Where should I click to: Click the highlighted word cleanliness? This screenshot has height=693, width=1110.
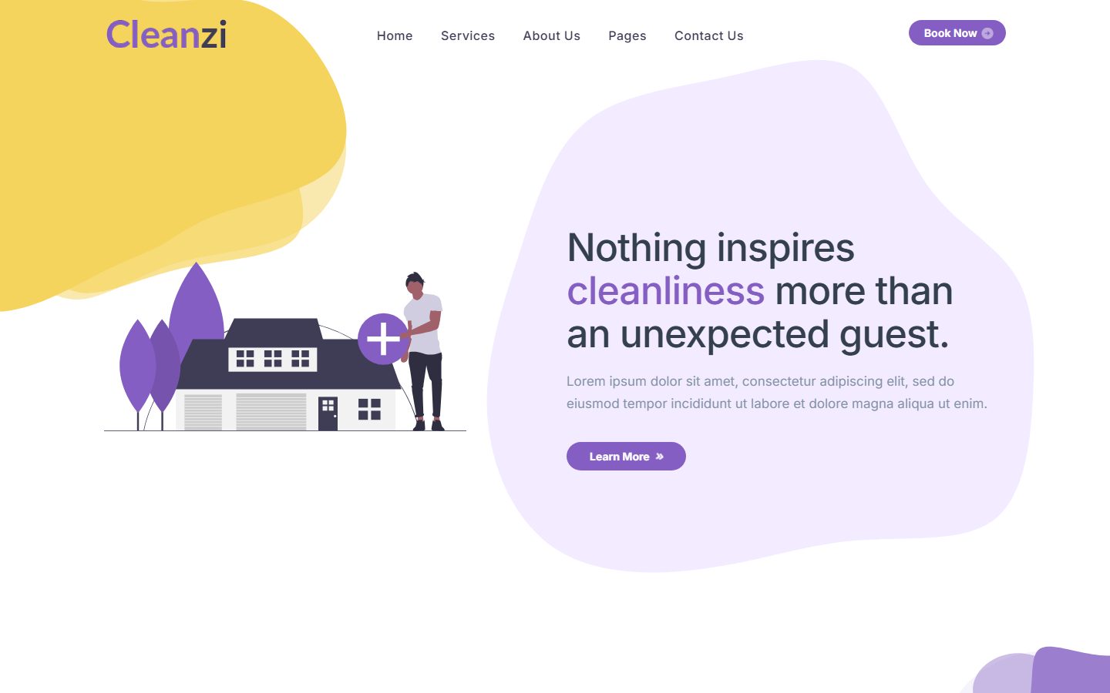click(666, 291)
